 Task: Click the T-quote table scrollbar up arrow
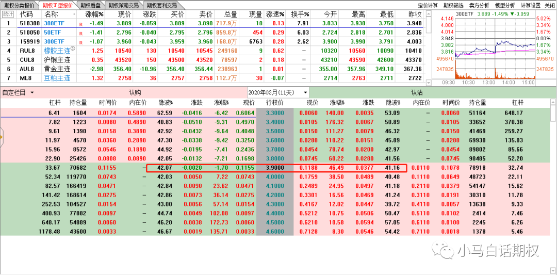[553, 102]
